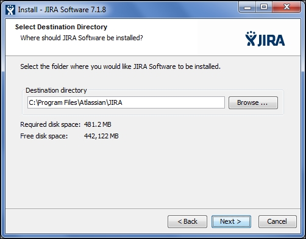Click the Select Destination Directory heading
Image resolution: width=306 pixels, height=239 pixels.
(x=61, y=27)
